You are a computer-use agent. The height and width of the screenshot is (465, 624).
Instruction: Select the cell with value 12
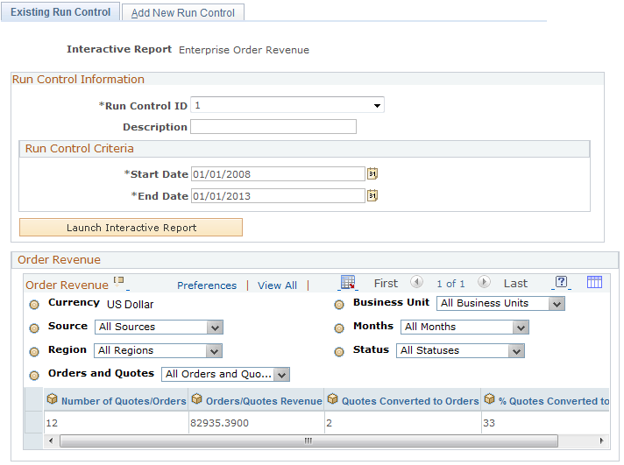point(117,422)
